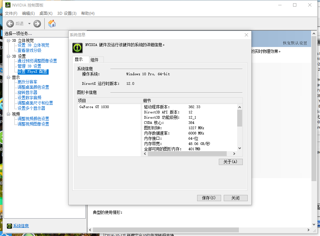Click the NVIDIA logo in title bar
320x236 pixels.
coord(8,5)
